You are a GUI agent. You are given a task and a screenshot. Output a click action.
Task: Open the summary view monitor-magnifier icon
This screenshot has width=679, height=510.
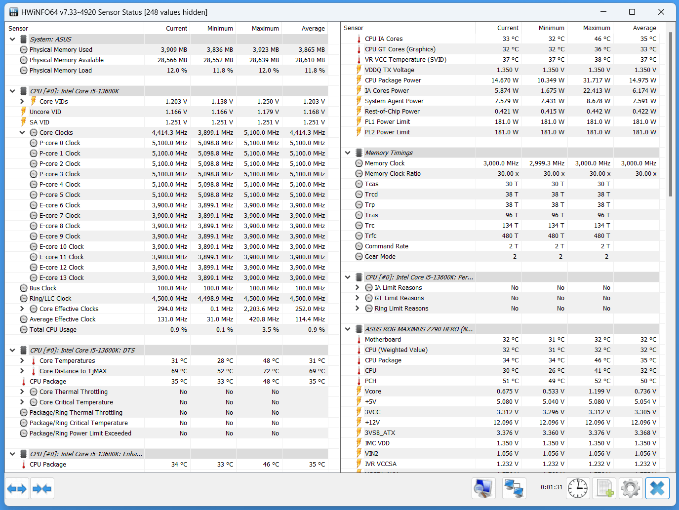482,489
